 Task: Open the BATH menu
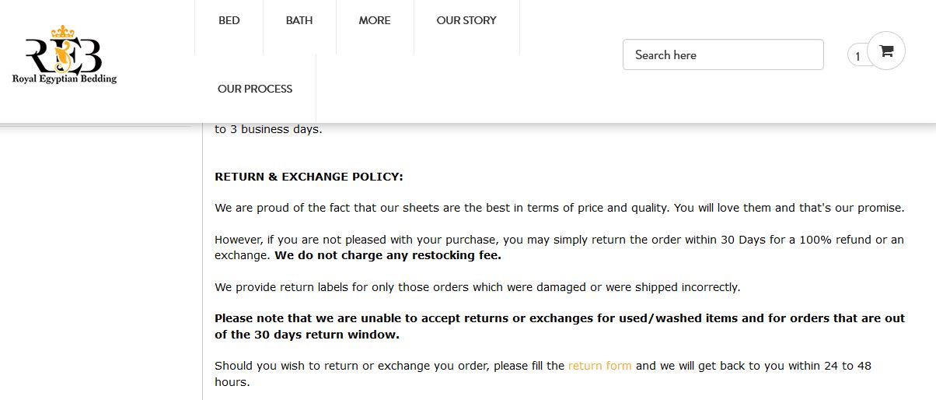[299, 20]
